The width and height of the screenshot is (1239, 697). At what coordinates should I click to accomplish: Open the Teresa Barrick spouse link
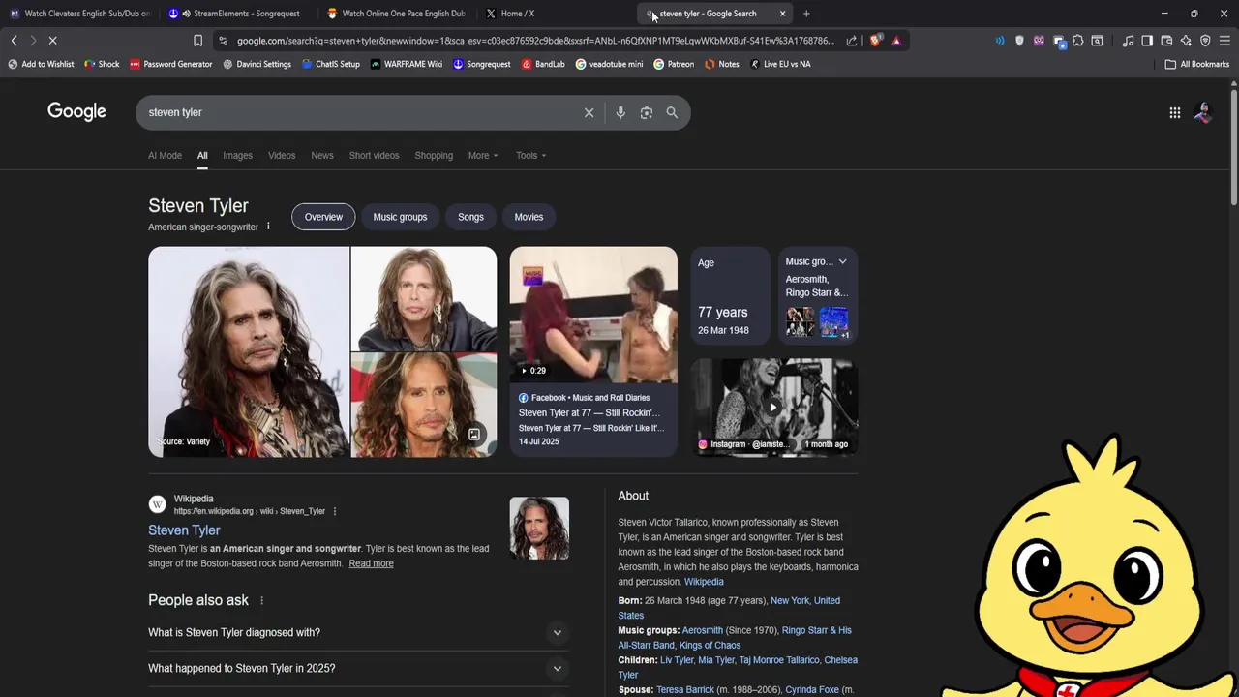pos(685,690)
